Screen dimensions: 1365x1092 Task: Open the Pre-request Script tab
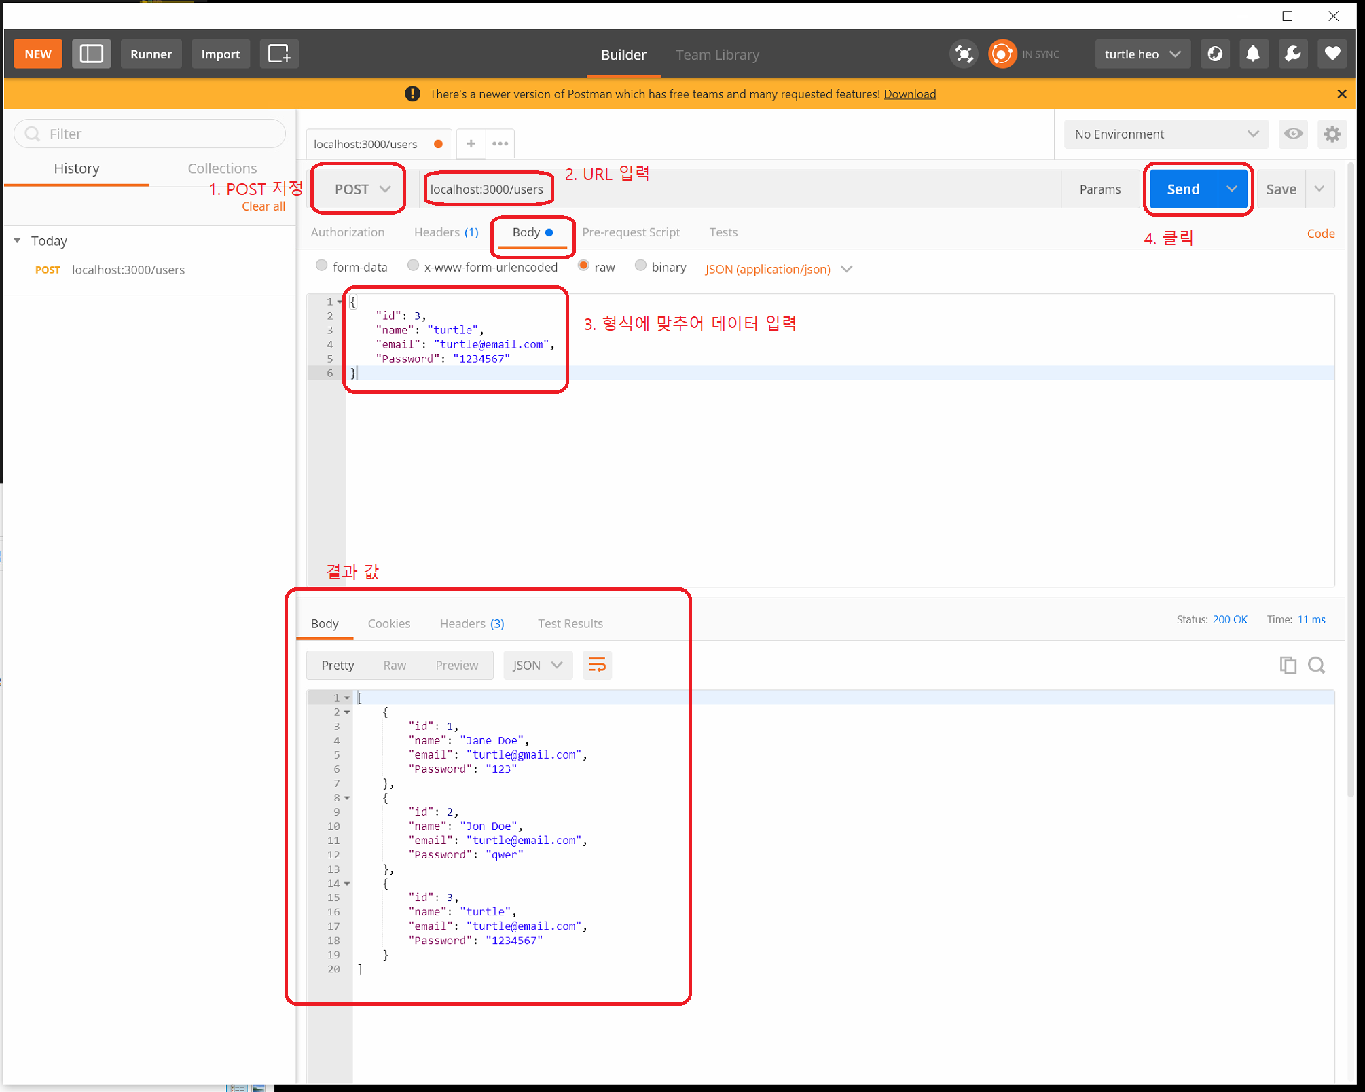click(630, 232)
